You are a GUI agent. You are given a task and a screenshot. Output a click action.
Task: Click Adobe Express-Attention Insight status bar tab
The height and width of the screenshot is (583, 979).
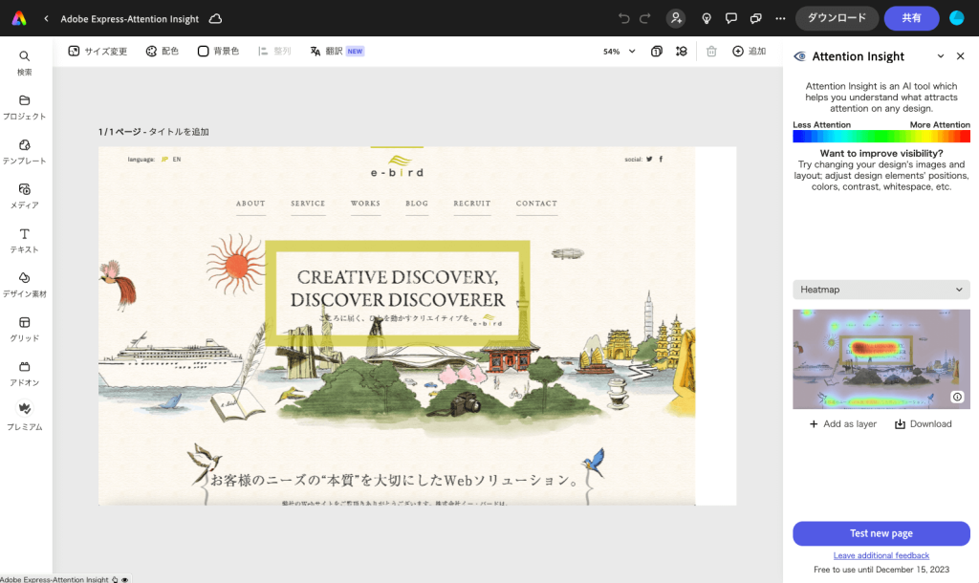click(64, 579)
